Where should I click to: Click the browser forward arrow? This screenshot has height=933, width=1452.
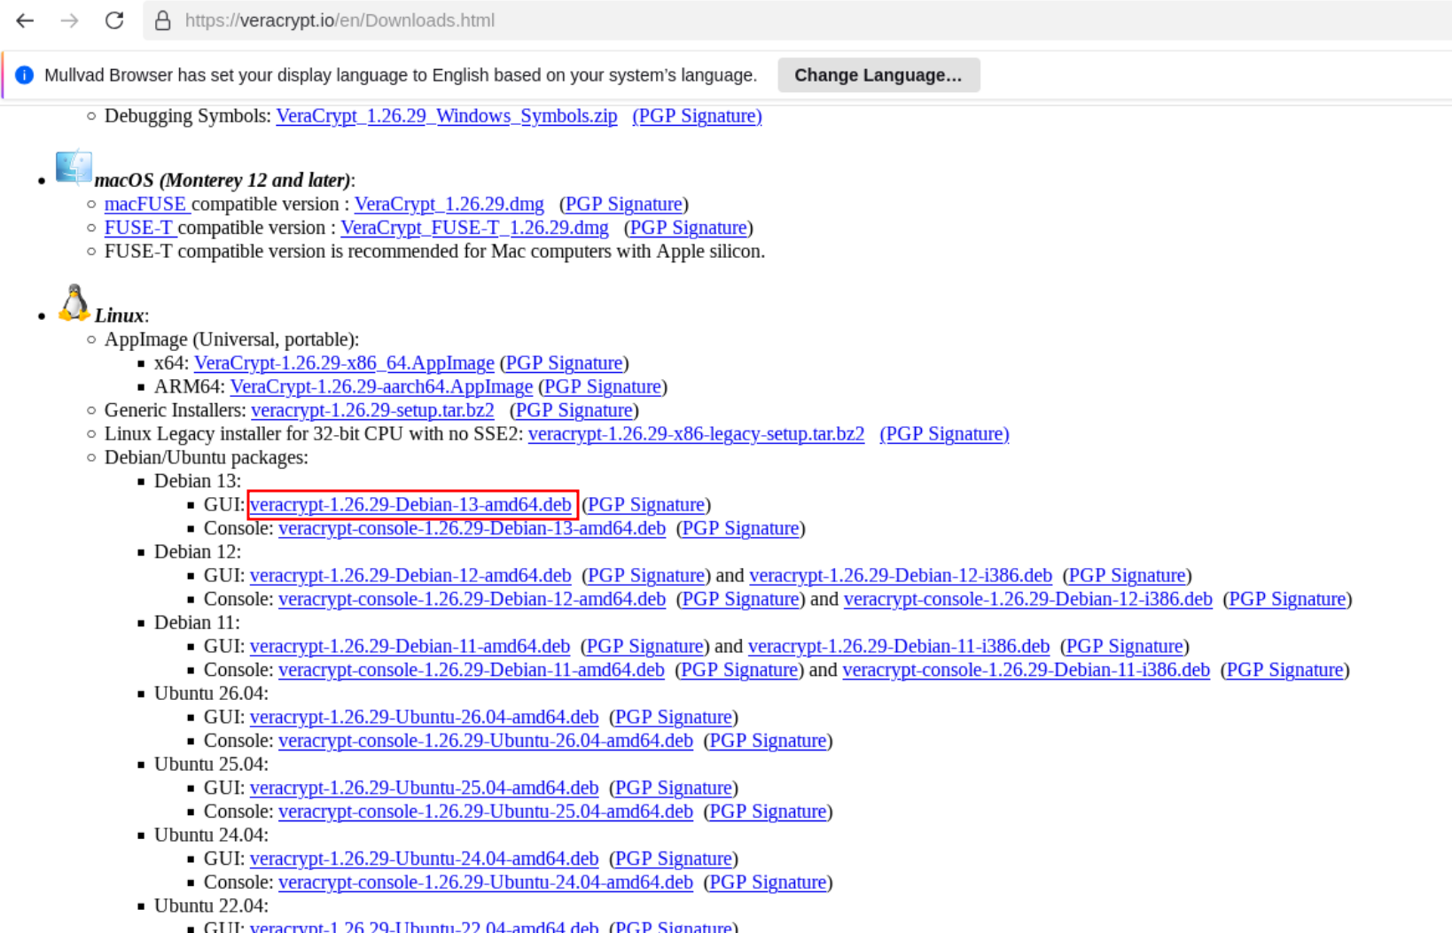click(69, 20)
